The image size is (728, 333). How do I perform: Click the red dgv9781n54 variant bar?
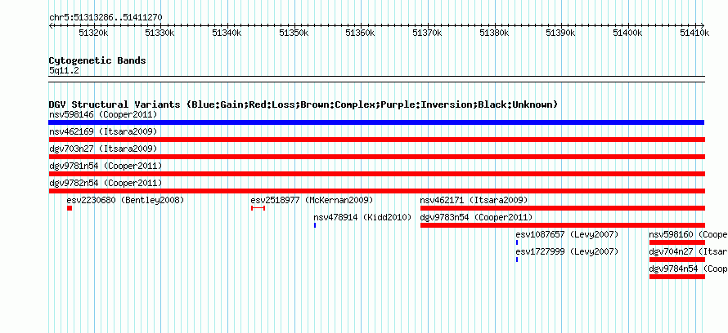[x=377, y=174]
